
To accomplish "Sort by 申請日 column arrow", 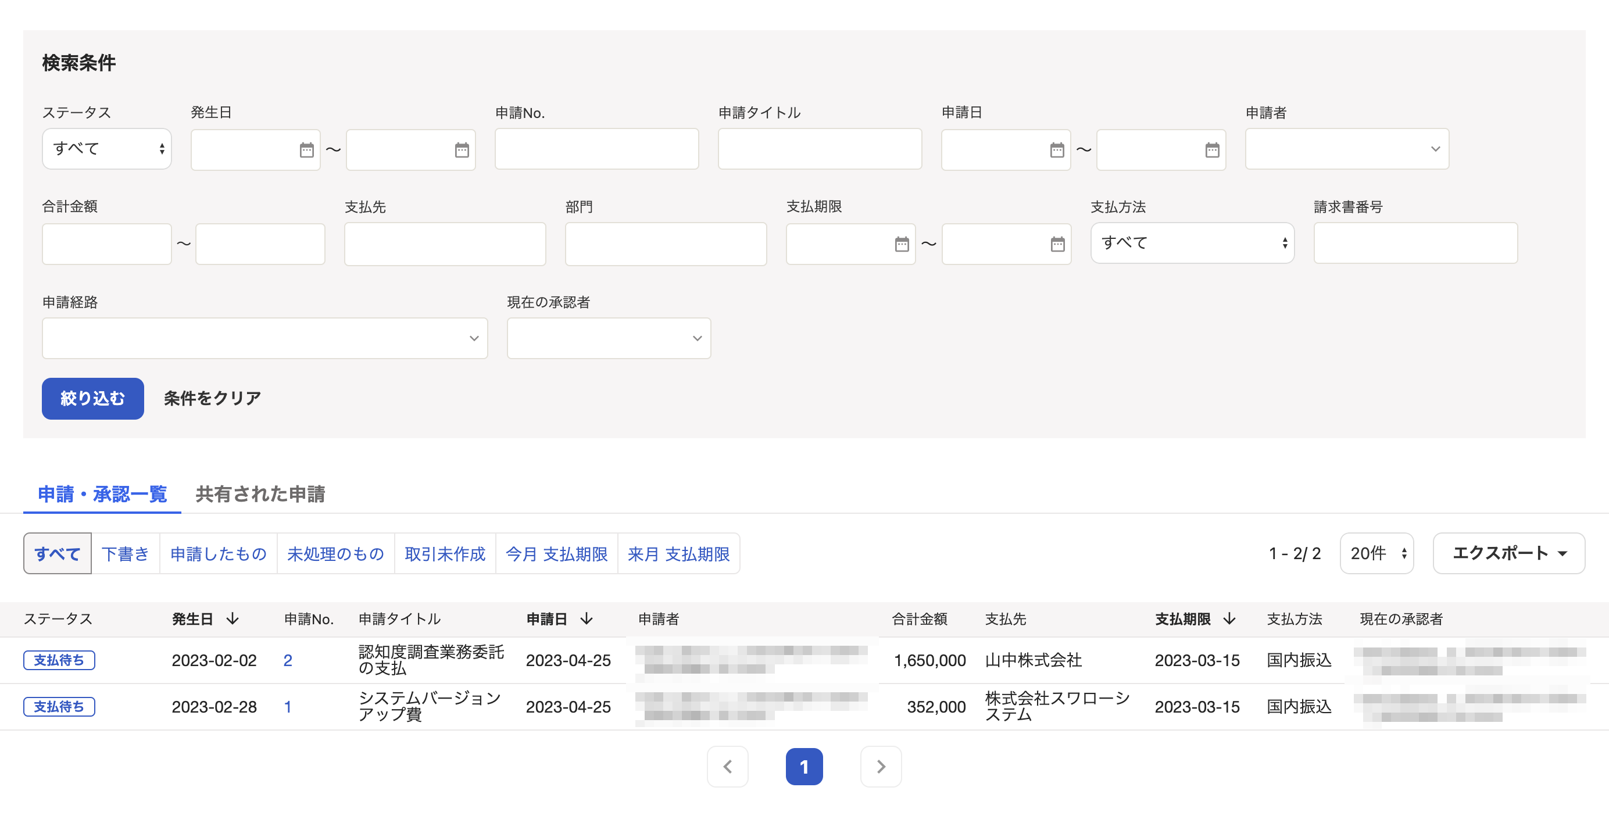I will 586,619.
